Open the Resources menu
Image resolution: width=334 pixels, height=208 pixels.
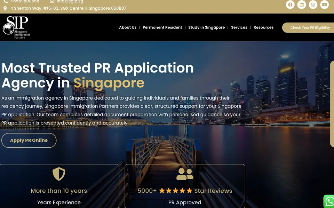pos(263,27)
